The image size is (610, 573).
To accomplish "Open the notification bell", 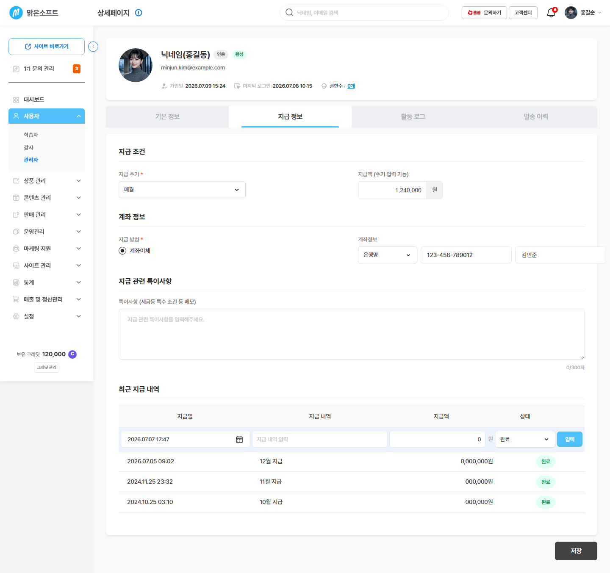I will click(x=551, y=13).
